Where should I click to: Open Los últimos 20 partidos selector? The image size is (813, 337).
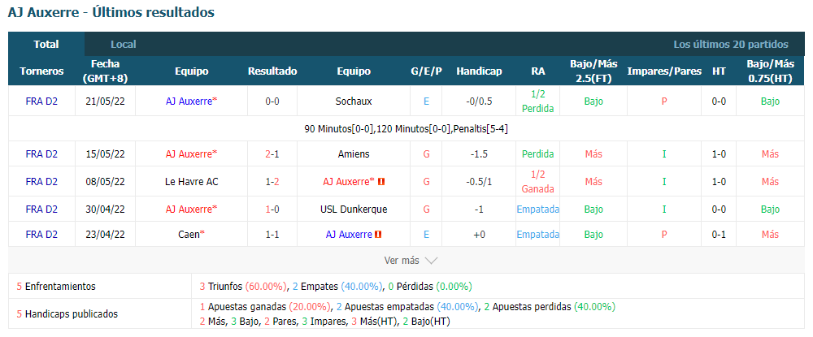point(731,45)
